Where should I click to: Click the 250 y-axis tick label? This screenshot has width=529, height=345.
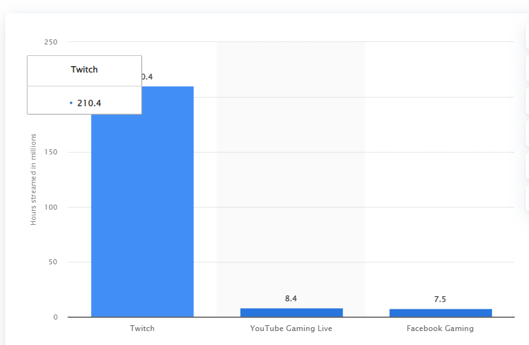point(51,42)
